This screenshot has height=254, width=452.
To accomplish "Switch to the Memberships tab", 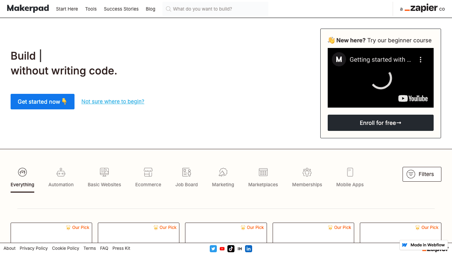I will click(x=307, y=180).
